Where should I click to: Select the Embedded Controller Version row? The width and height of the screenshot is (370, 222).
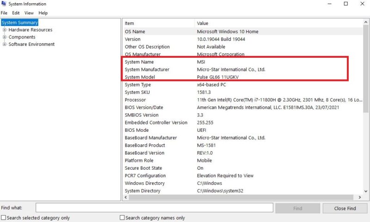point(243,123)
